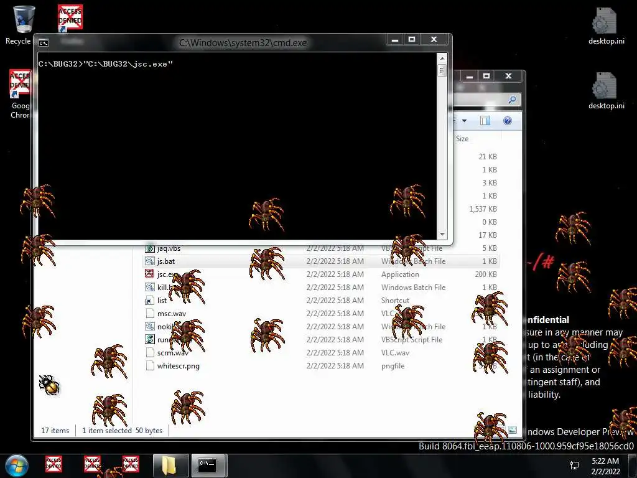This screenshot has width=637, height=478.
Task: Click jsc.exe 200 KB size cell
Action: pos(486,274)
